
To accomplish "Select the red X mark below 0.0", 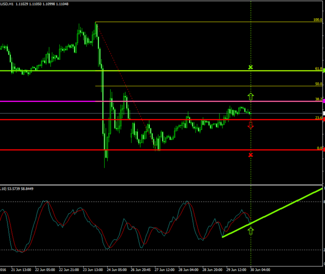I will pyautogui.click(x=250, y=154).
